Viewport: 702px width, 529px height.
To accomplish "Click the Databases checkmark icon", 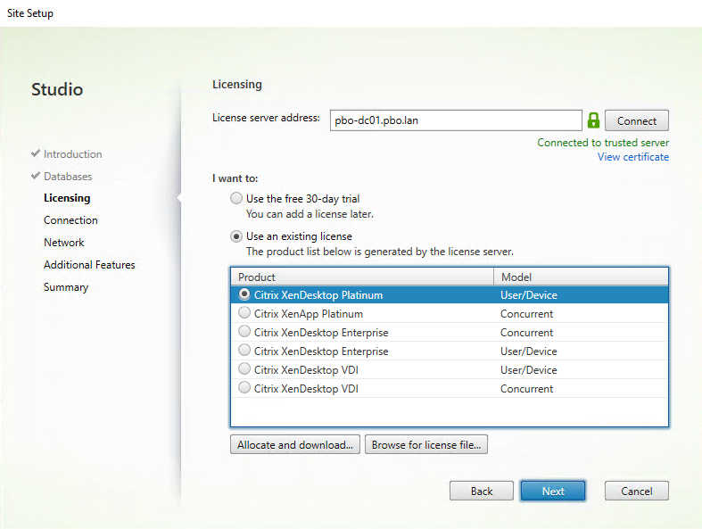I will (x=36, y=176).
